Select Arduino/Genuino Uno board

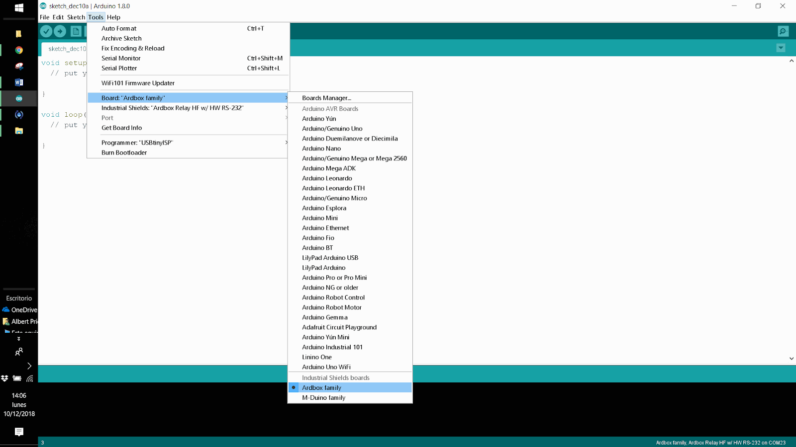[350, 129]
